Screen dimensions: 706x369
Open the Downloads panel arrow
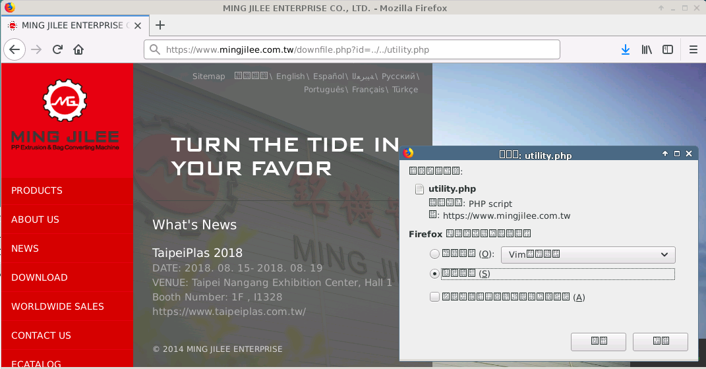[626, 49]
